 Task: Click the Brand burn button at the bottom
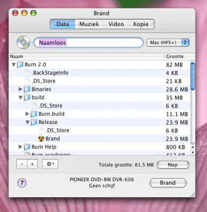point(168,183)
